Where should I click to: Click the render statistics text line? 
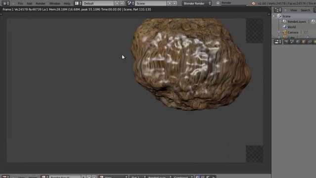(x=77, y=9)
